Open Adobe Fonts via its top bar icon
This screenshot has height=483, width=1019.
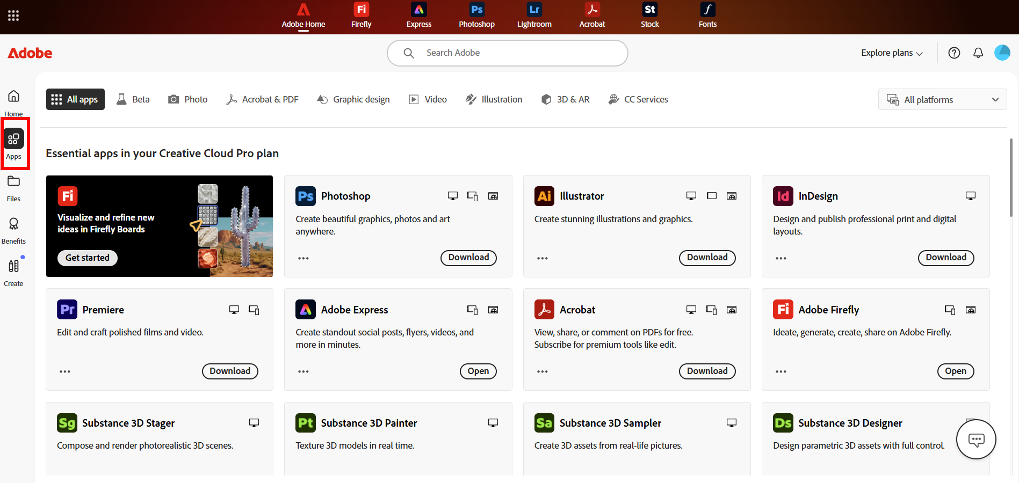[x=707, y=15]
